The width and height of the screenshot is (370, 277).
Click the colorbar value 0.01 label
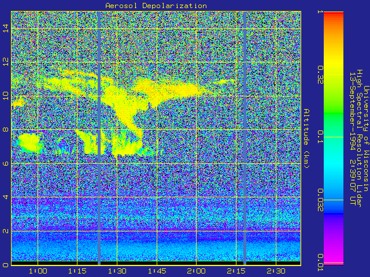point(320,263)
